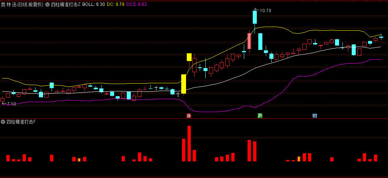Expand the menu arrow next to 四柱精准打击F
The height and width of the screenshot is (178, 388).
(x=3, y=122)
